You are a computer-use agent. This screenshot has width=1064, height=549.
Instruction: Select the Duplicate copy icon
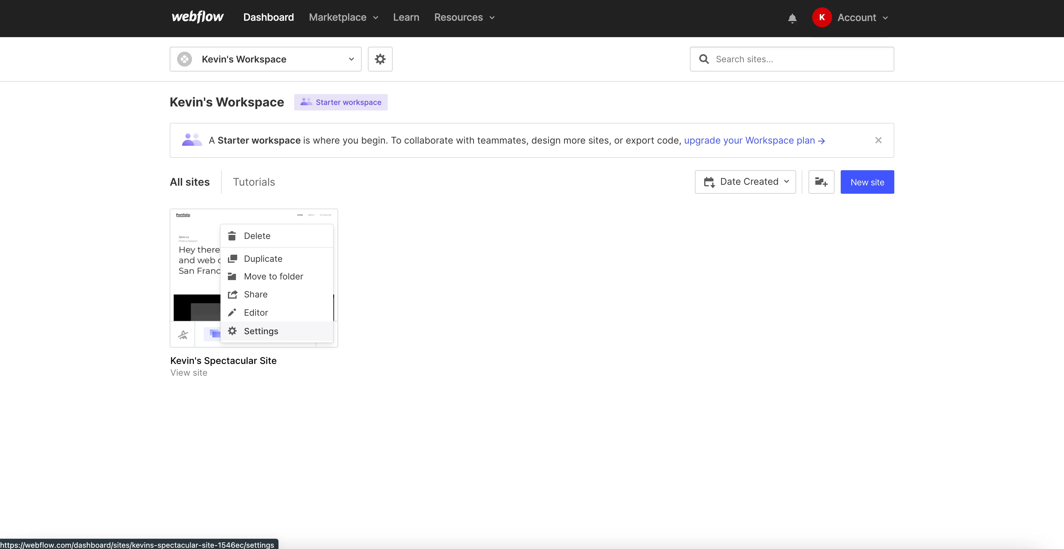[x=233, y=258]
